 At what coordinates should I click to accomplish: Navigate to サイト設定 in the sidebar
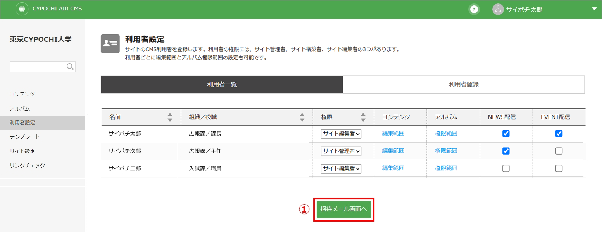(x=23, y=151)
